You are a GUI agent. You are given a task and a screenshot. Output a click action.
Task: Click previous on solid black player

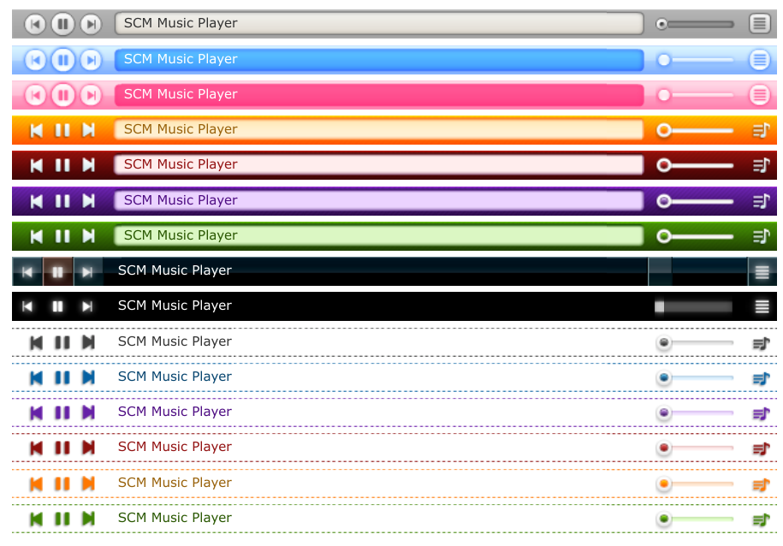click(27, 306)
